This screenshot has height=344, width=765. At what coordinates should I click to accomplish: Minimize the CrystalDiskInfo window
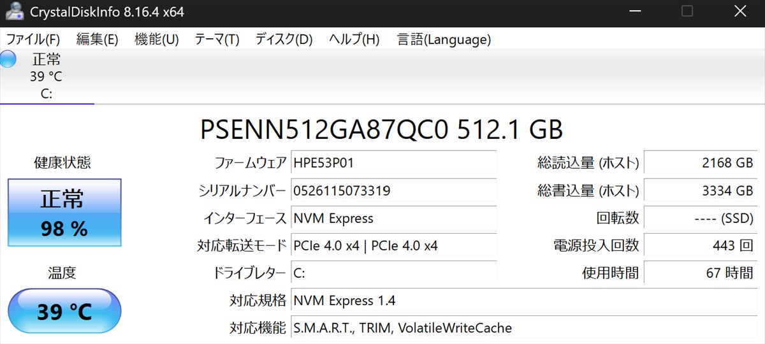(635, 11)
